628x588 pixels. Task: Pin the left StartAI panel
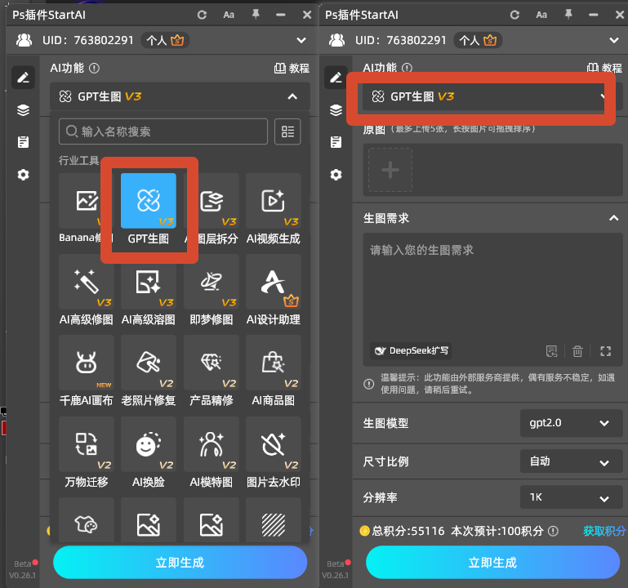click(256, 15)
